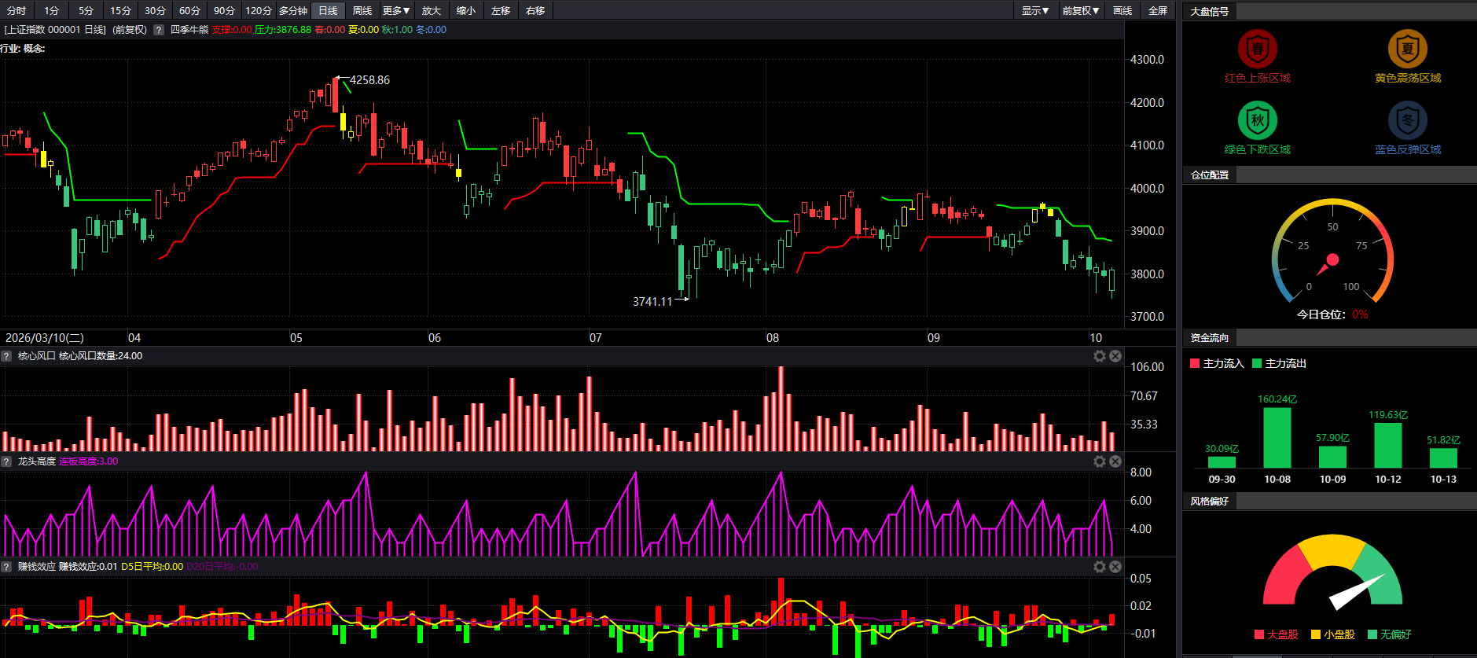
Task: Open the 画线 drawing tool
Action: click(x=1122, y=10)
